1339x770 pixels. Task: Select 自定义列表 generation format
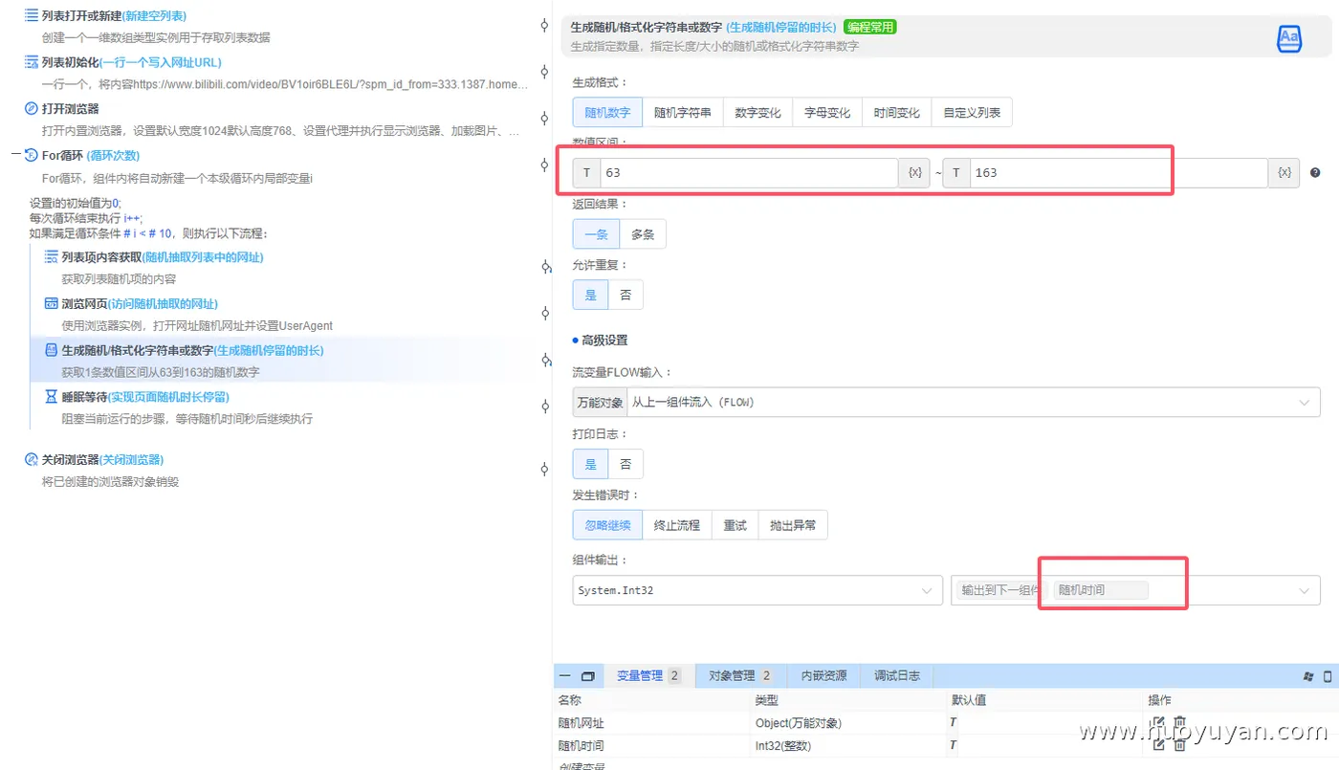tap(972, 112)
